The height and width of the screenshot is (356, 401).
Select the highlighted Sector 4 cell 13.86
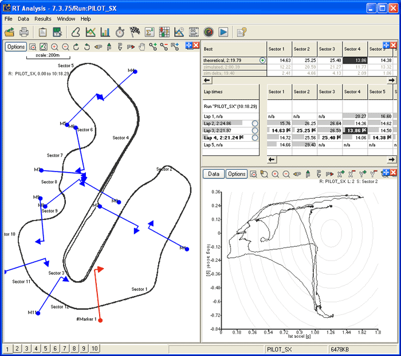pos(355,59)
